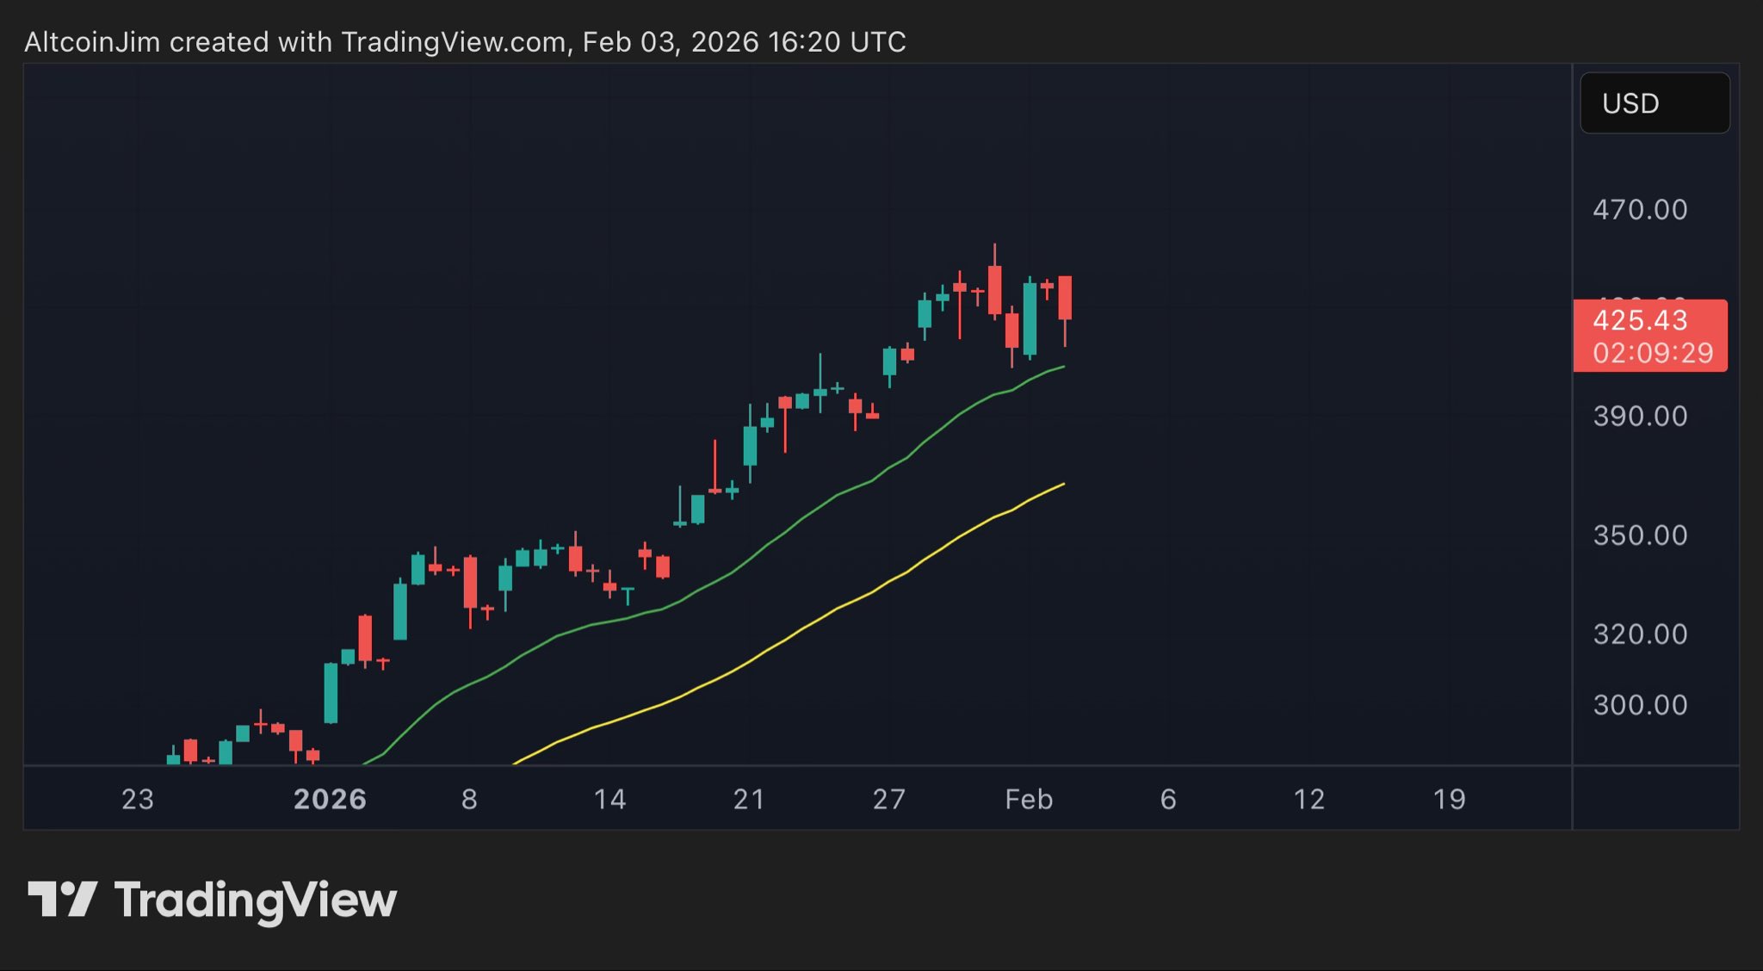Click the latest red candle on the chart
Screen dimensions: 1763x971
pyautogui.click(x=1065, y=298)
